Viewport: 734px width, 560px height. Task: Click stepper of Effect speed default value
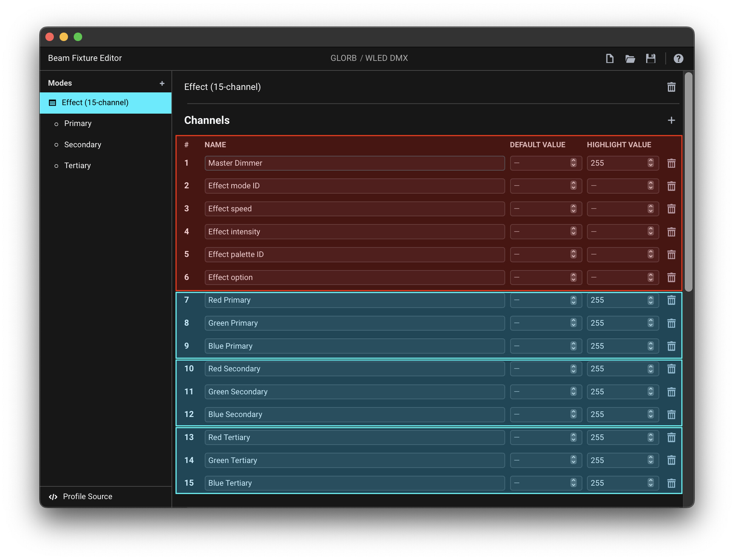pyautogui.click(x=573, y=208)
